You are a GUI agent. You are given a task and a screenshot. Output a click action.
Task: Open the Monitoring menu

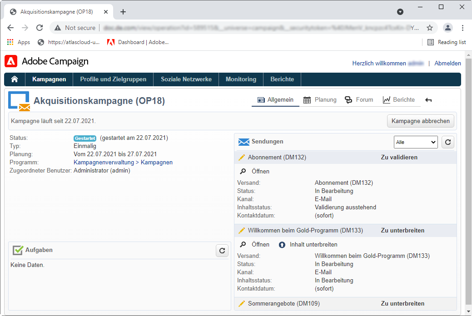[x=241, y=79]
